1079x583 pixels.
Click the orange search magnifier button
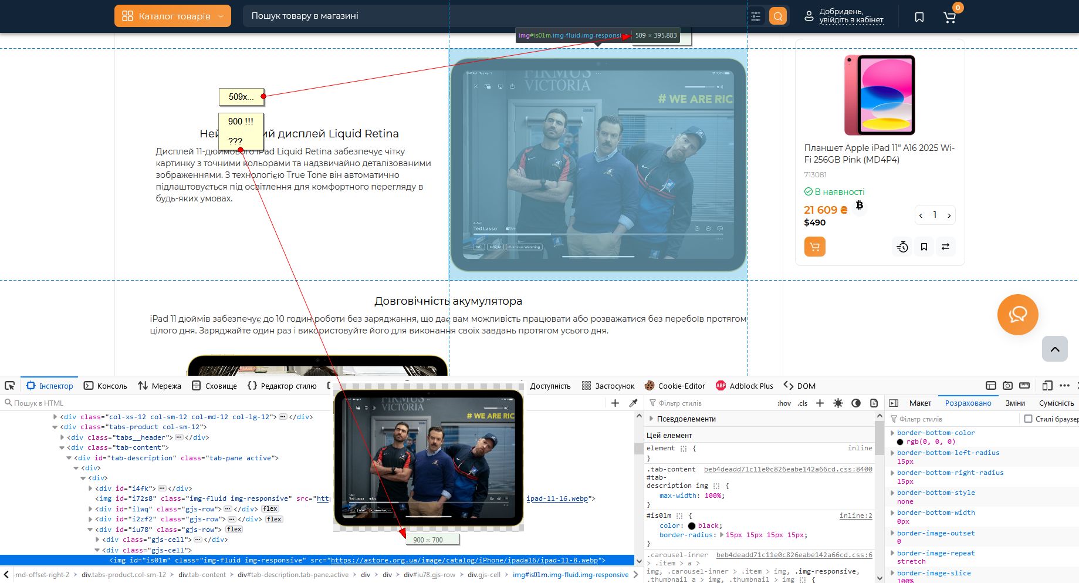[778, 16]
